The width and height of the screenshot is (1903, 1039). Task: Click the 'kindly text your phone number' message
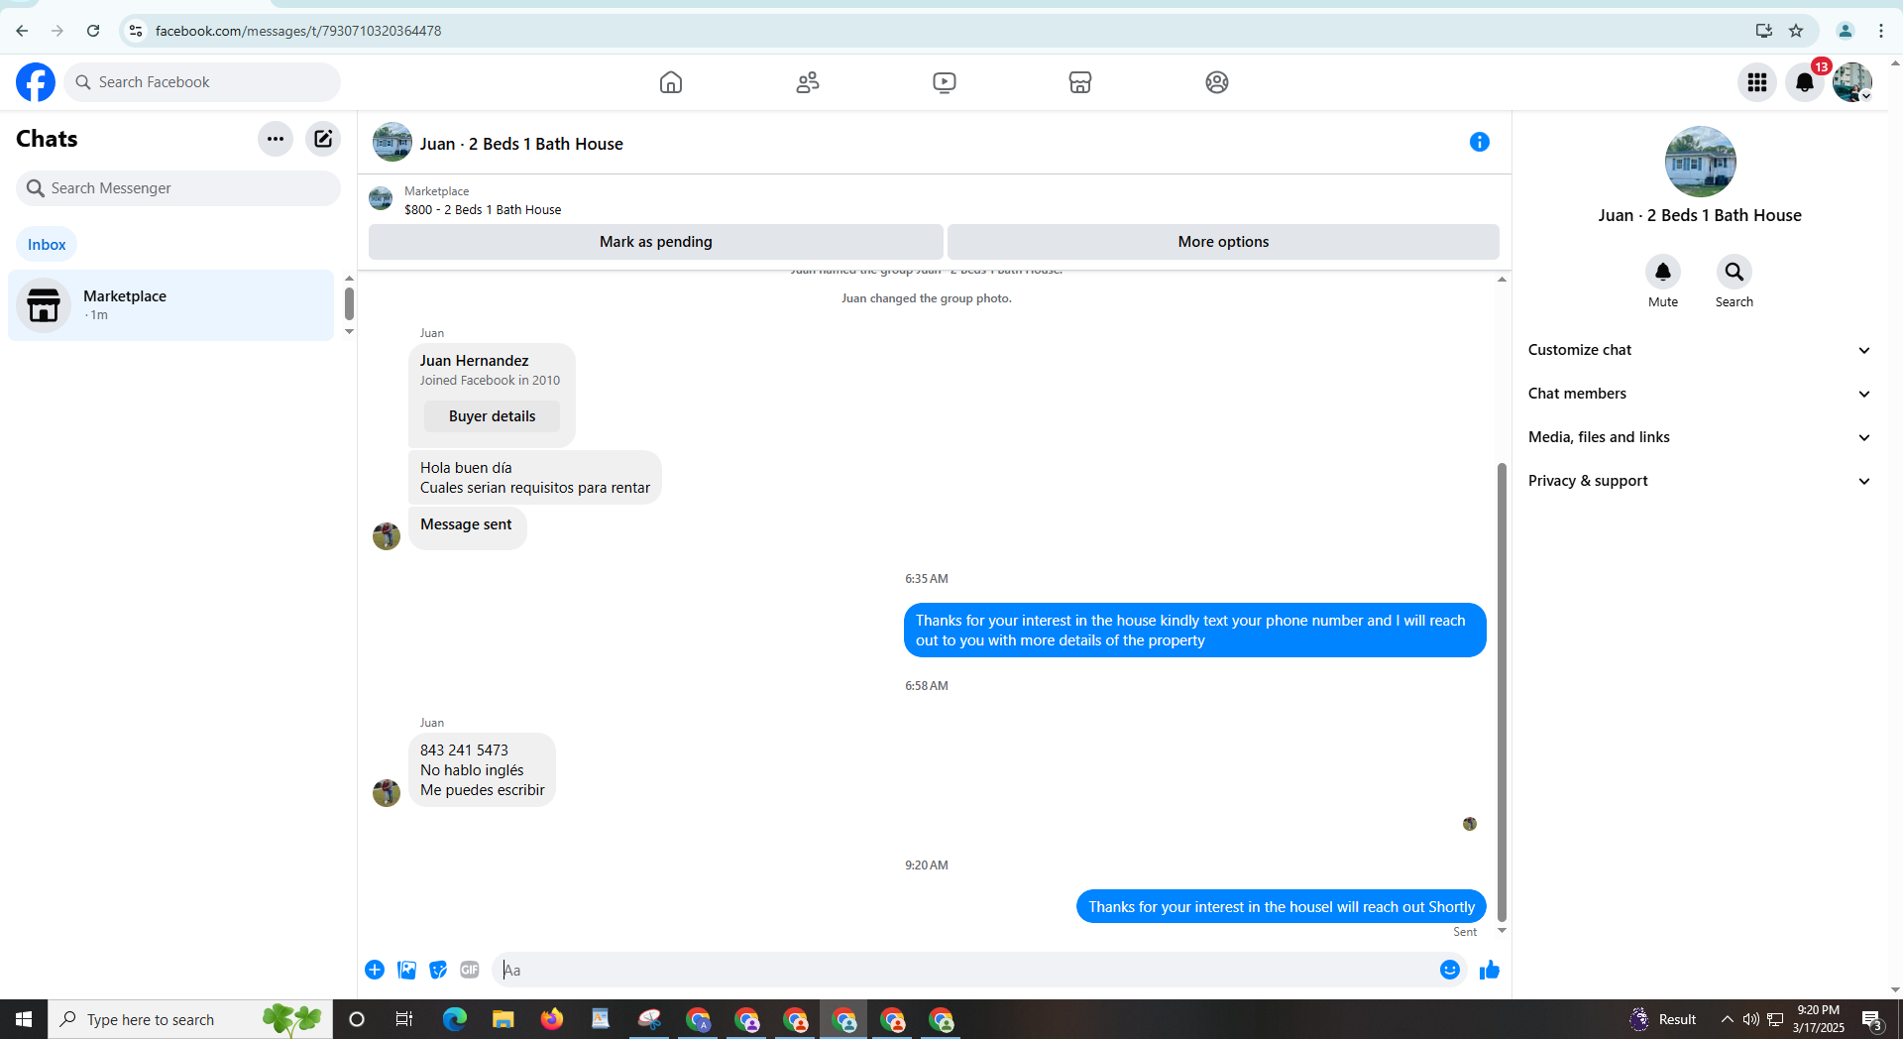tap(1195, 631)
